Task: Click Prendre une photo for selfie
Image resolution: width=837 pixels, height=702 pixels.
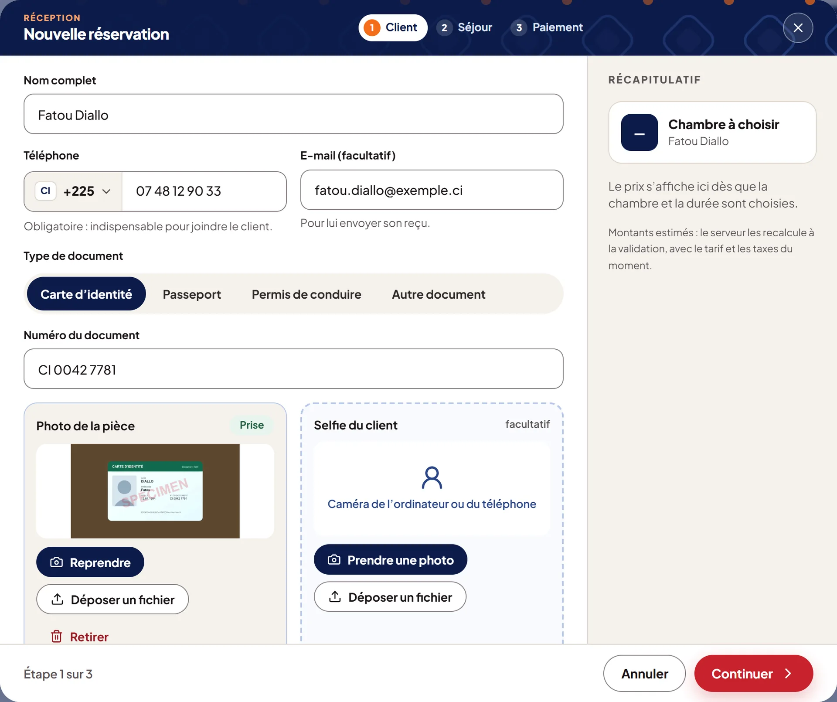Action: (391, 560)
